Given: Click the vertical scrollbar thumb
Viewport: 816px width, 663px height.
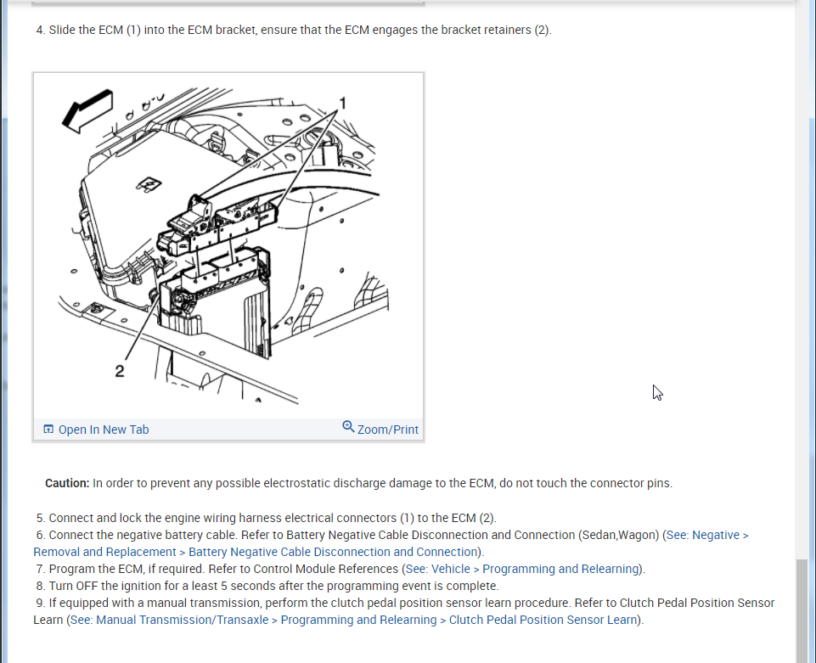Looking at the screenshot, I should pos(802,611).
